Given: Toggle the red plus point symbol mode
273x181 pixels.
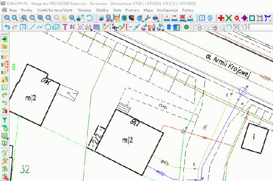Looking at the screenshot, I should [221, 18].
